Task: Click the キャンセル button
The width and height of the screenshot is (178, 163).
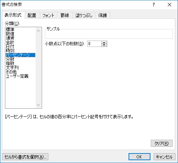Action: (164, 157)
